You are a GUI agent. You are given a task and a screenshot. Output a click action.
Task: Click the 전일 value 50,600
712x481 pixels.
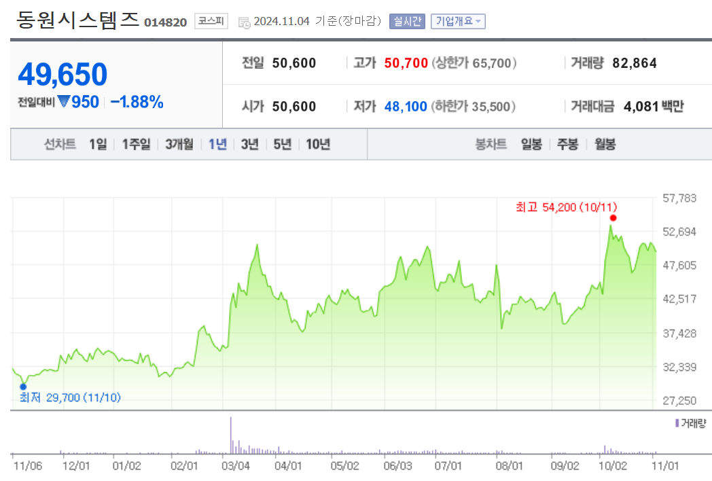tap(293, 63)
